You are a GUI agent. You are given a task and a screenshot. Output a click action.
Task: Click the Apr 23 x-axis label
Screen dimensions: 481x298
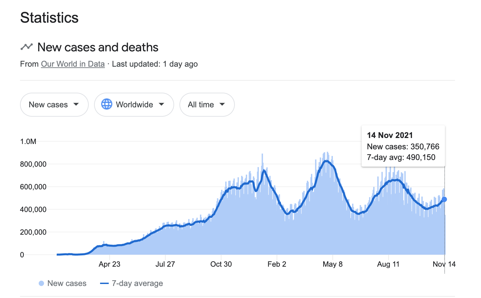click(109, 264)
